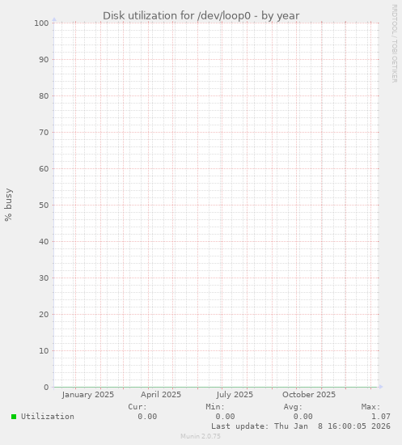Click the 80 y-axis tick label

tap(44, 96)
